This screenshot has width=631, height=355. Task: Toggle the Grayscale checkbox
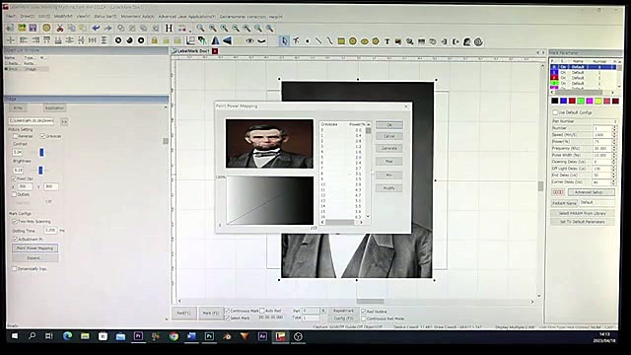click(x=42, y=136)
